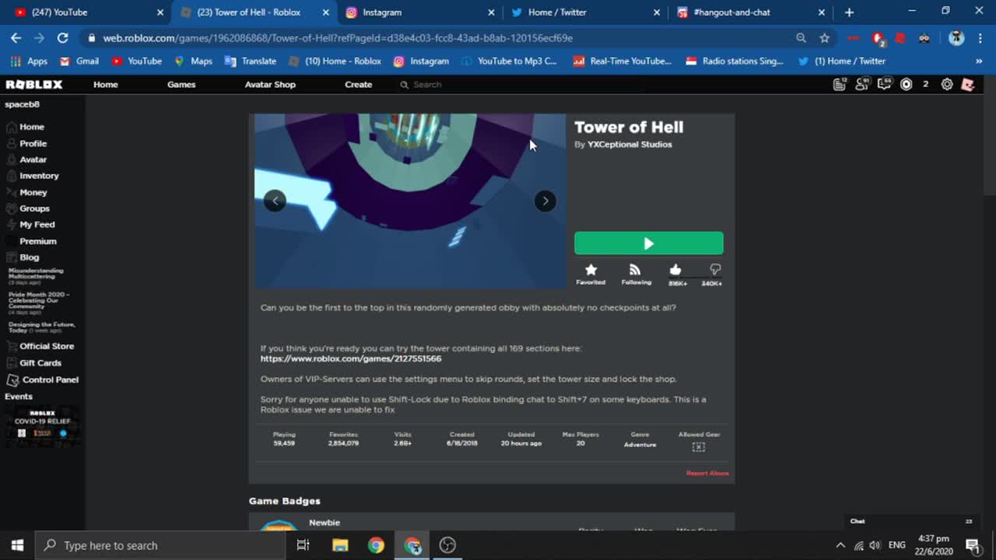Viewport: 996px width, 560px height.
Task: Open the roblox.com/games/2127551566 link
Action: tap(351, 359)
